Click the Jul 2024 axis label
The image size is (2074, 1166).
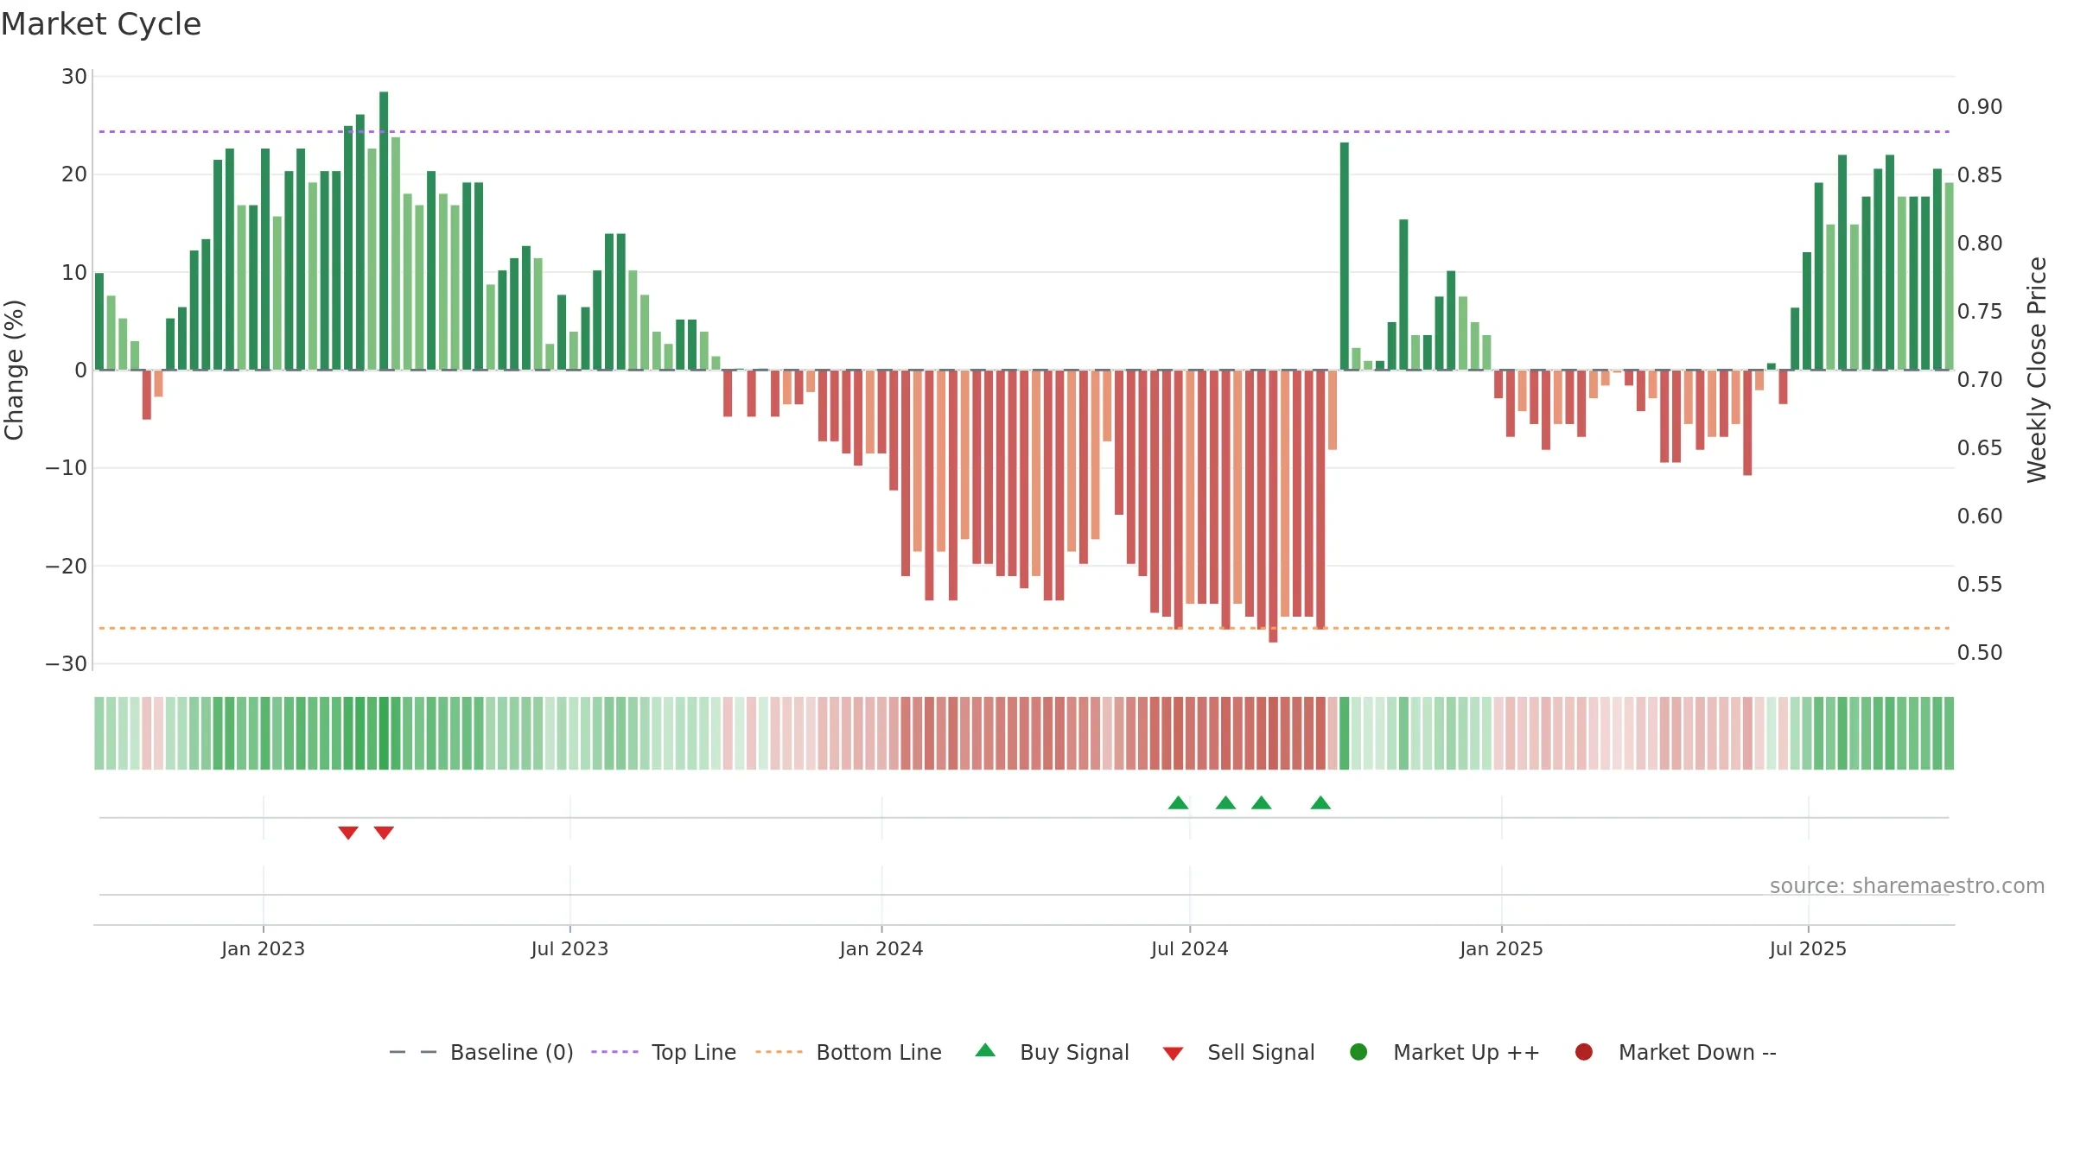pos(1190,948)
